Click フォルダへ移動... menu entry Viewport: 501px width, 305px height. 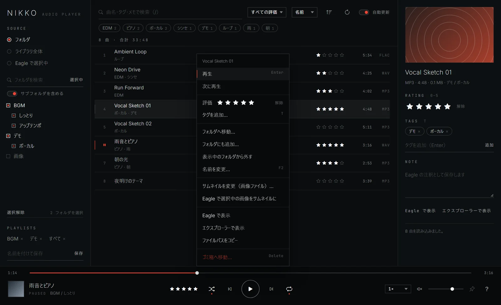pos(243,132)
